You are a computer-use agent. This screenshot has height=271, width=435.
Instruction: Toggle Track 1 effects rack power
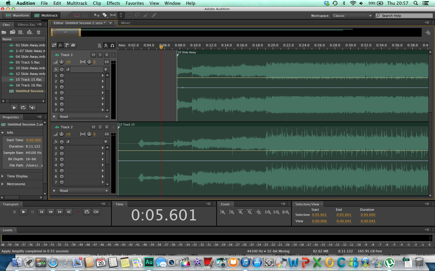tap(62, 70)
